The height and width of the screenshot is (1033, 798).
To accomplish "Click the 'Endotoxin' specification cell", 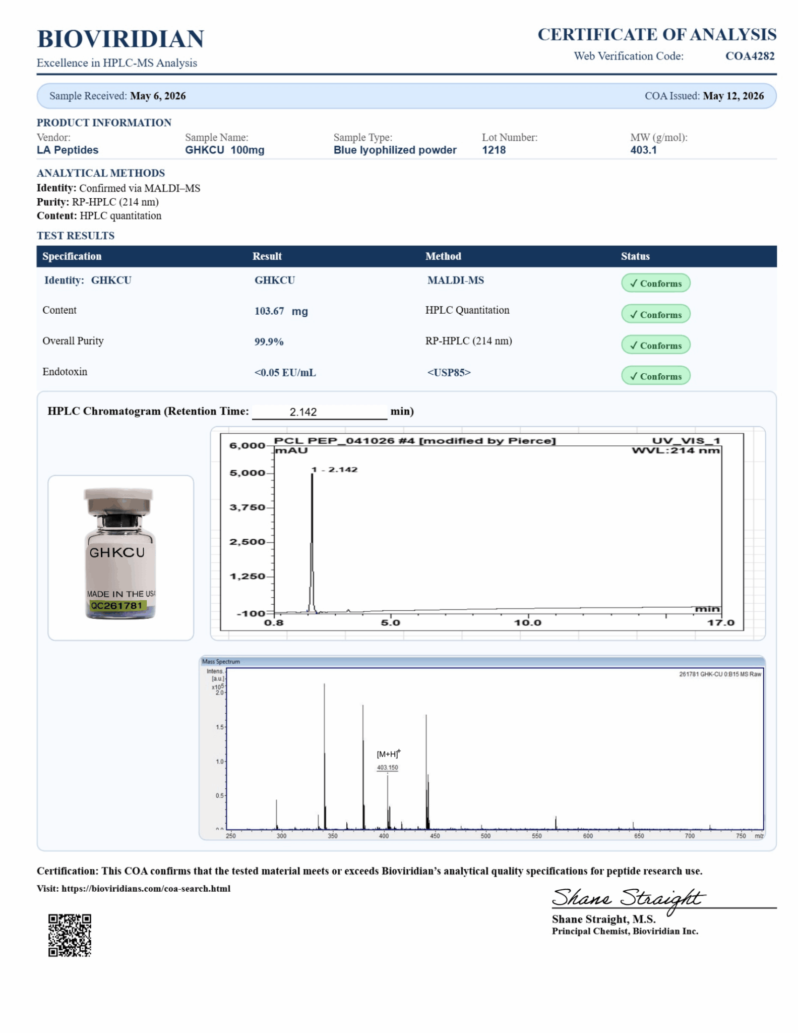I will point(65,372).
